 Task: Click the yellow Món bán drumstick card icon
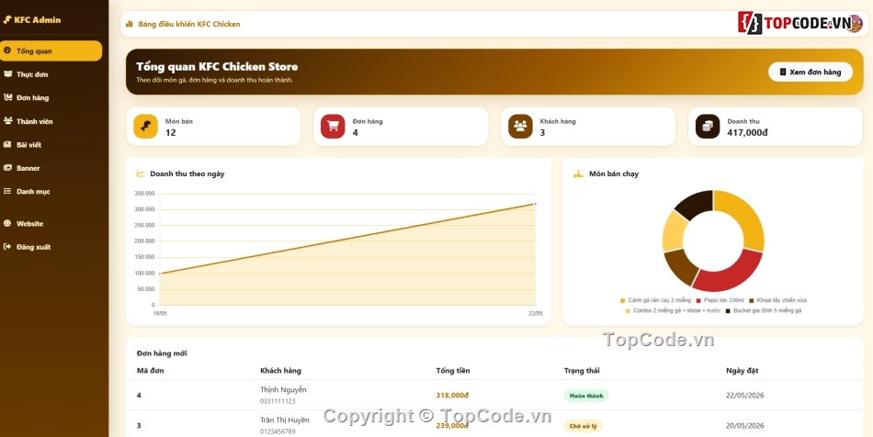pos(145,126)
